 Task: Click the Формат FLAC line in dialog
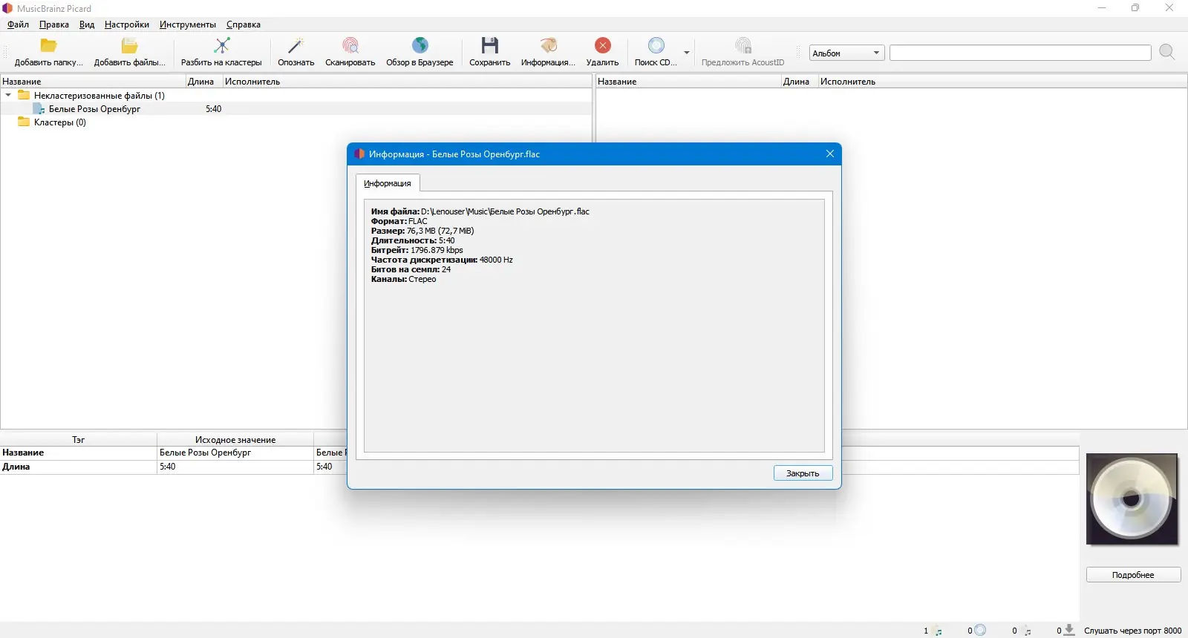pyautogui.click(x=399, y=221)
